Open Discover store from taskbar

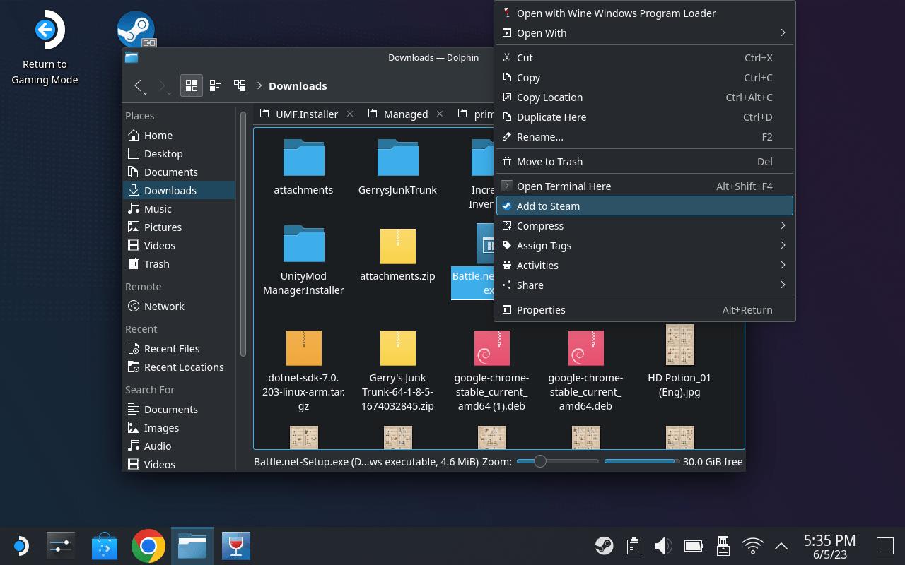tap(105, 546)
